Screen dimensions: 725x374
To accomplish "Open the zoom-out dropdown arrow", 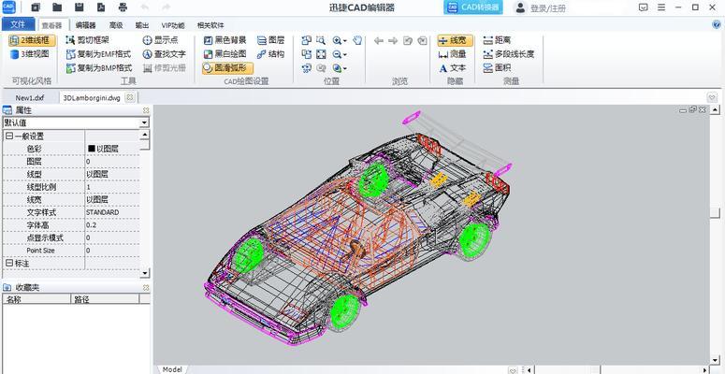I will (345, 54).
